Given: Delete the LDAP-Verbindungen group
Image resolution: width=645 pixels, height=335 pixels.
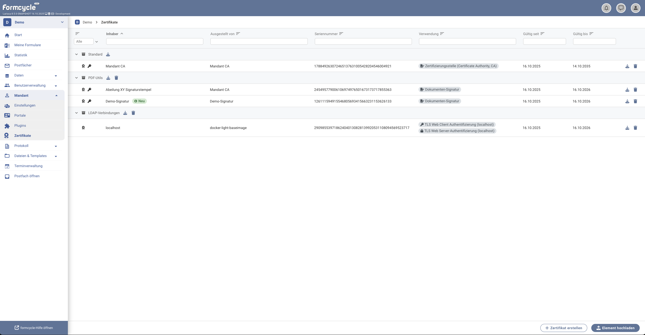Looking at the screenshot, I should (x=133, y=113).
